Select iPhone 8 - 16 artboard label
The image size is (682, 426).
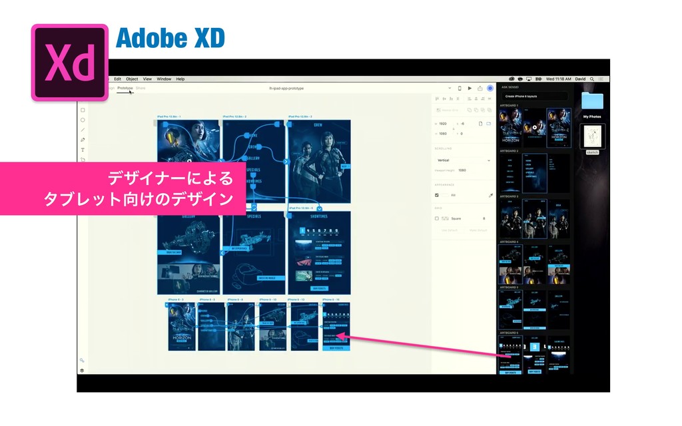[x=330, y=300]
